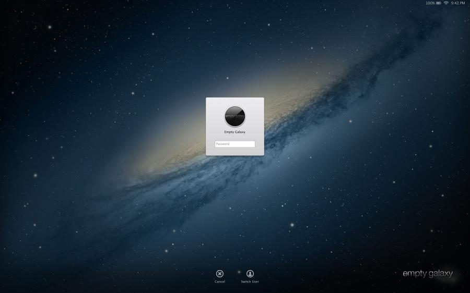Click the 9:42 PM clock

pos(457,3)
